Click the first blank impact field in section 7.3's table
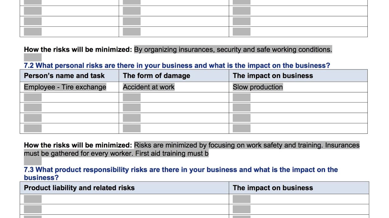 point(242,199)
